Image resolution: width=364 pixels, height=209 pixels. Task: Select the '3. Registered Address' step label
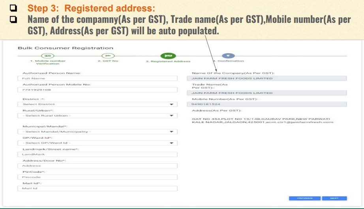coord(168,61)
